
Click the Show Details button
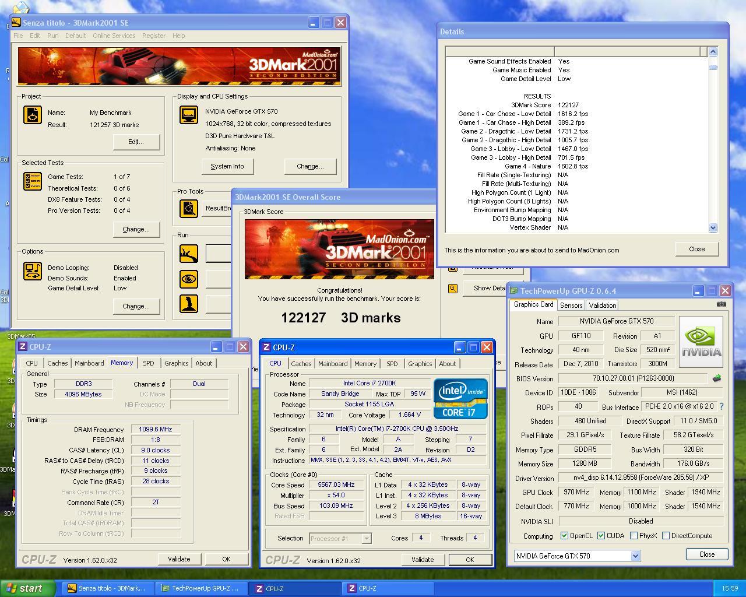[493, 288]
